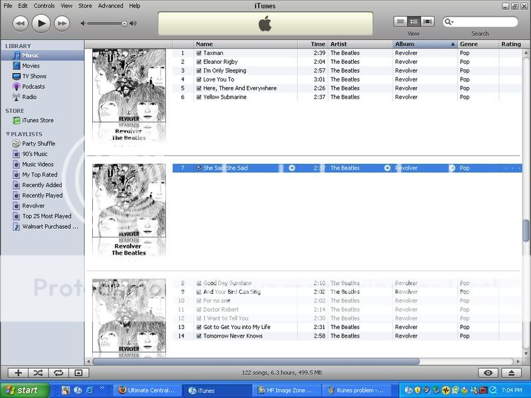Screen dimensions: 531x398
Task: Switch to HP Image Zone taskbar window
Action: pos(287,390)
